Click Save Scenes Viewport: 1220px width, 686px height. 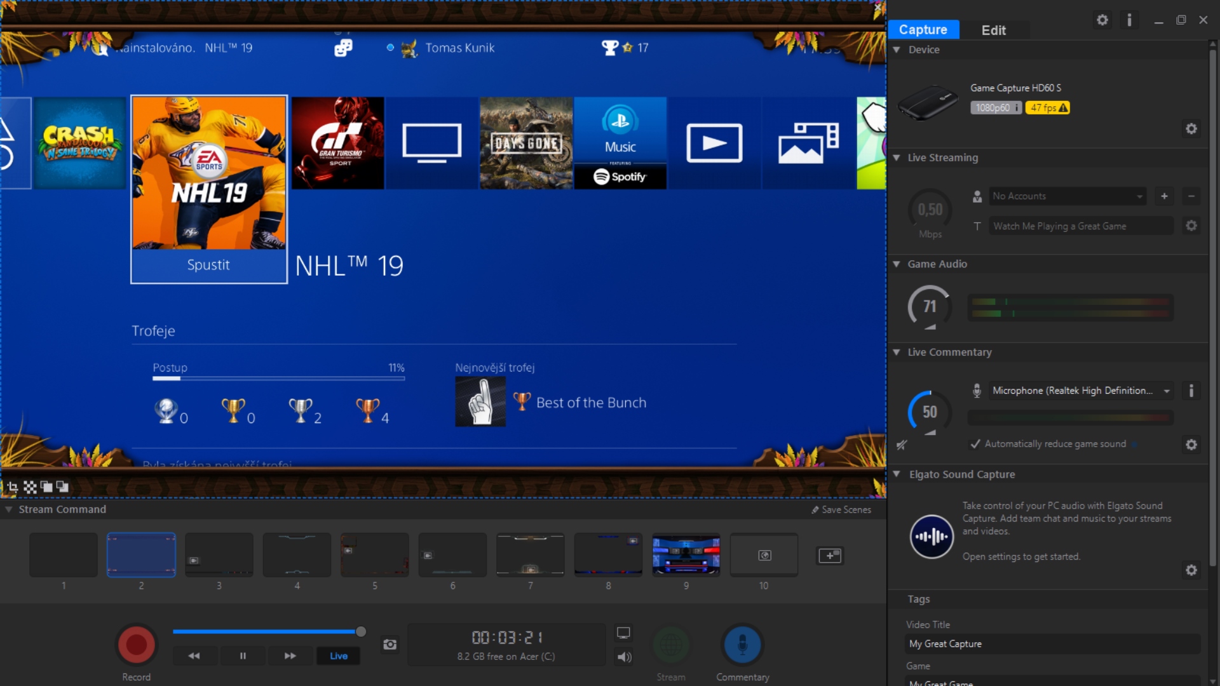841,509
